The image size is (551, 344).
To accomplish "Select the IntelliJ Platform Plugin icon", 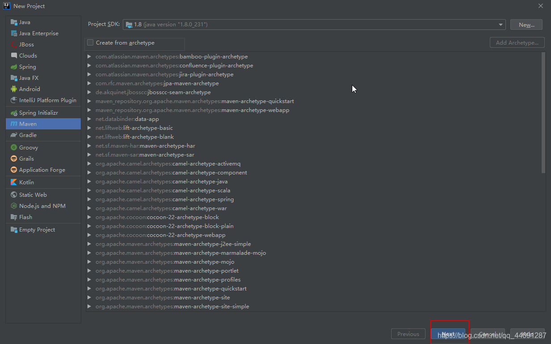I will [14, 100].
